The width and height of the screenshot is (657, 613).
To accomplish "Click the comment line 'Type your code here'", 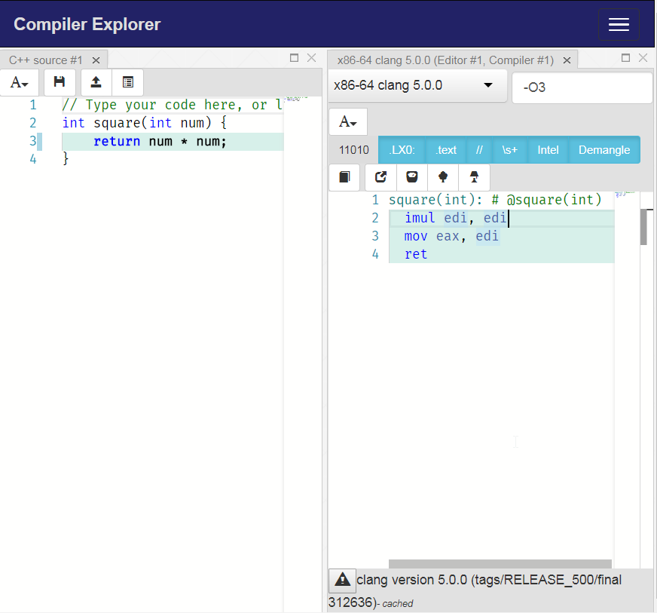I will tap(173, 105).
